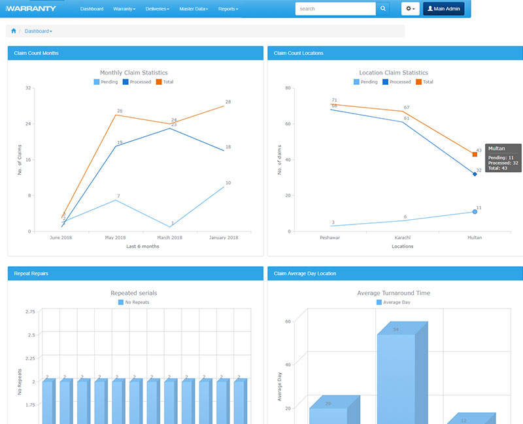523x424 pixels.
Task: Click the "Locations" axis title
Action: pyautogui.click(x=403, y=247)
